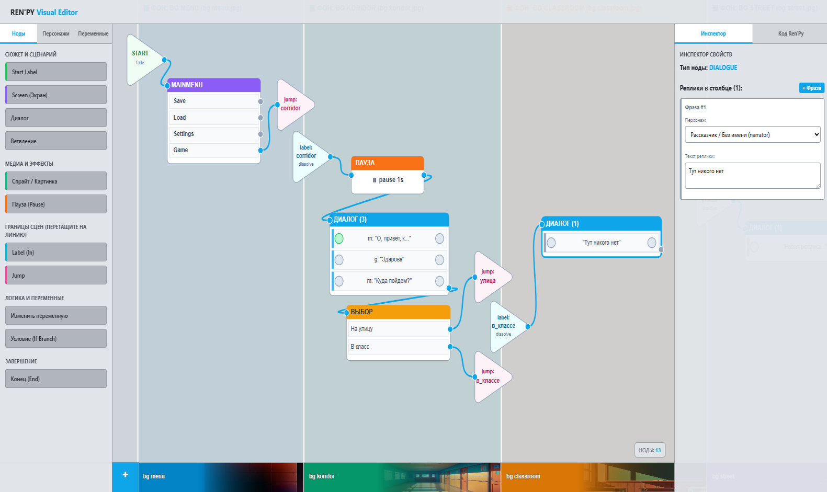Click the ВЫБОР node header

398,312
